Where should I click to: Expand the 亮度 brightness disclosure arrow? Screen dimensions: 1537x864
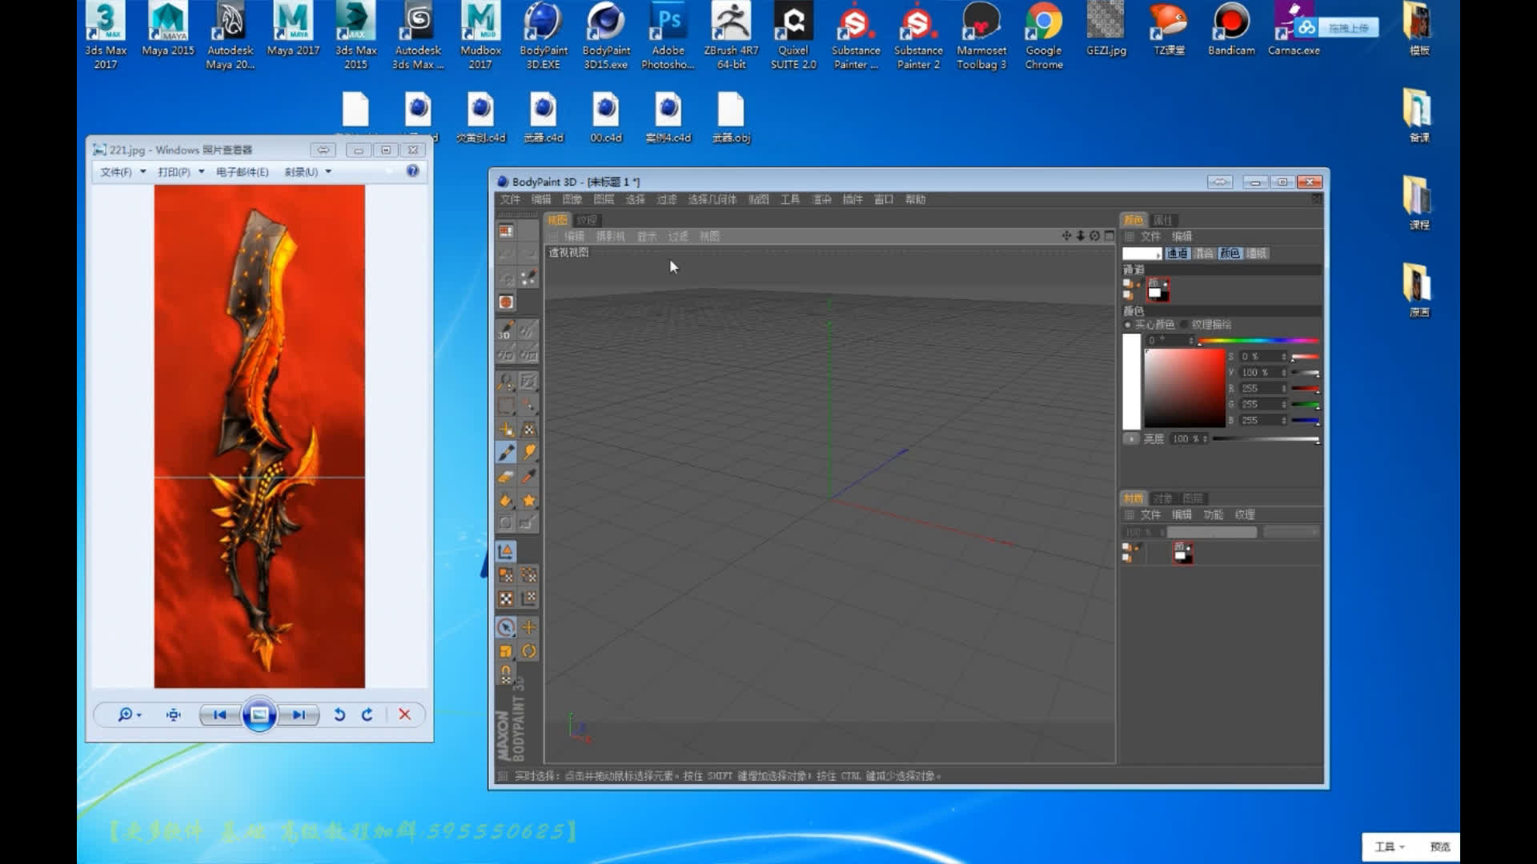(1131, 439)
